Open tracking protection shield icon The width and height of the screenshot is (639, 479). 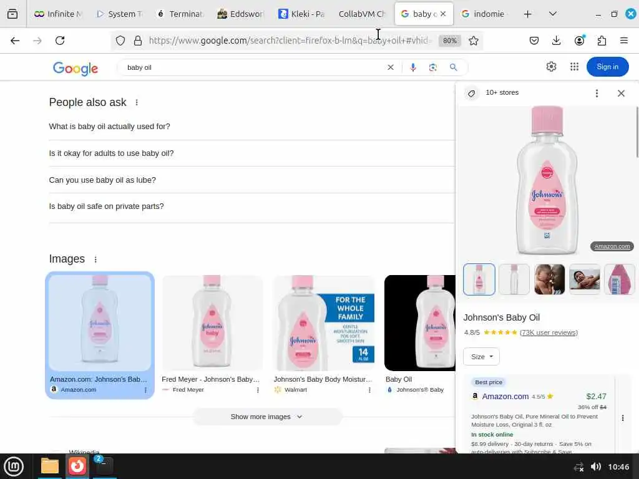tap(120, 41)
